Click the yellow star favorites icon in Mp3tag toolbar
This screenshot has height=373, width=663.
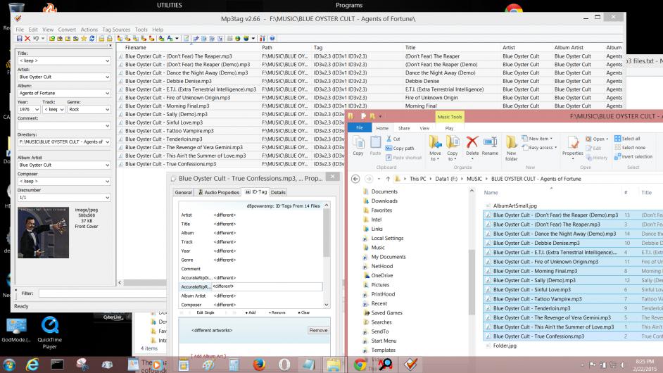coord(84,38)
